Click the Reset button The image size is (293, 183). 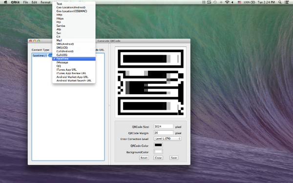(x=144, y=158)
